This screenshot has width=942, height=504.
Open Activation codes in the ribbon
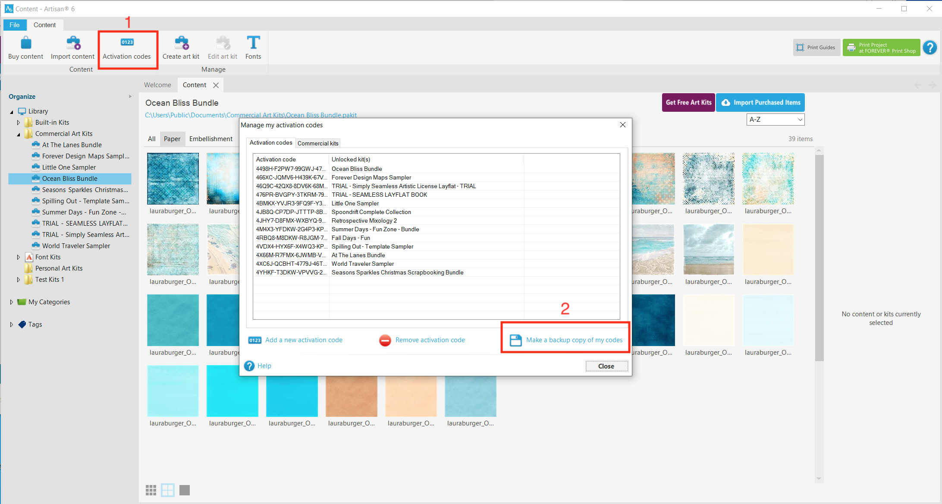[x=127, y=48]
